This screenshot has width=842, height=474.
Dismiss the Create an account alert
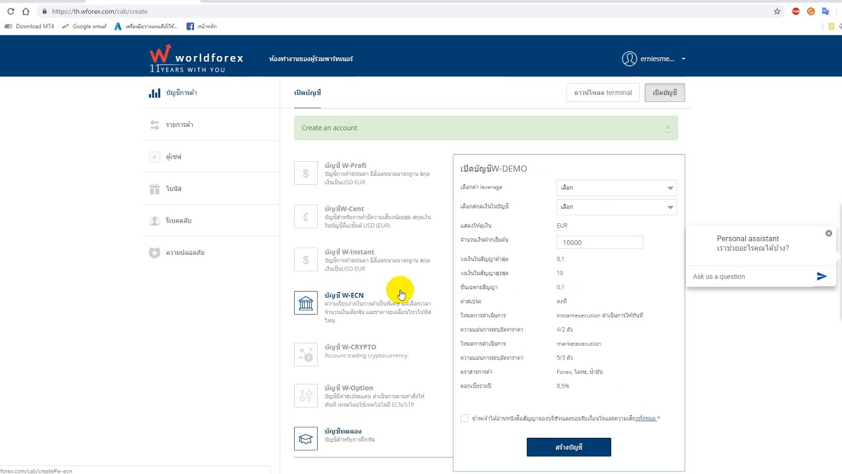point(668,128)
